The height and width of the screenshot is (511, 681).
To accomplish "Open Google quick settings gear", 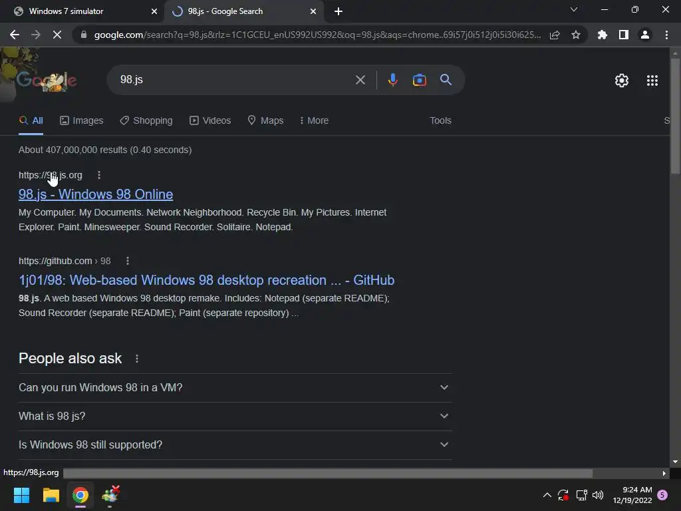I will 622,81.
